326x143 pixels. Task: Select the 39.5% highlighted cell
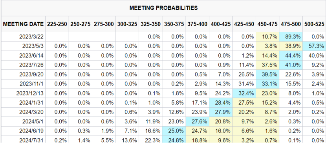coord(267,74)
